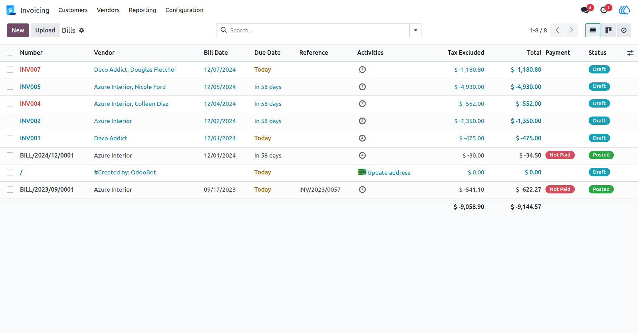
Task: Select the BILL/2024/12/0001 row checkbox
Action: (10, 155)
